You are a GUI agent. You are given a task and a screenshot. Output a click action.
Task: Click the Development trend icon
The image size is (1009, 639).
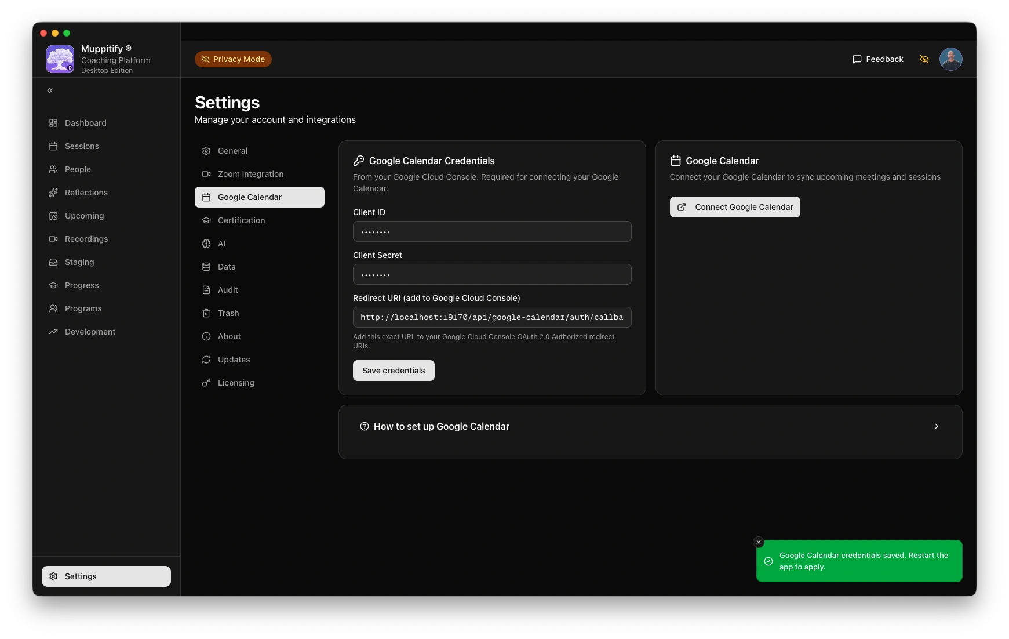click(x=53, y=332)
